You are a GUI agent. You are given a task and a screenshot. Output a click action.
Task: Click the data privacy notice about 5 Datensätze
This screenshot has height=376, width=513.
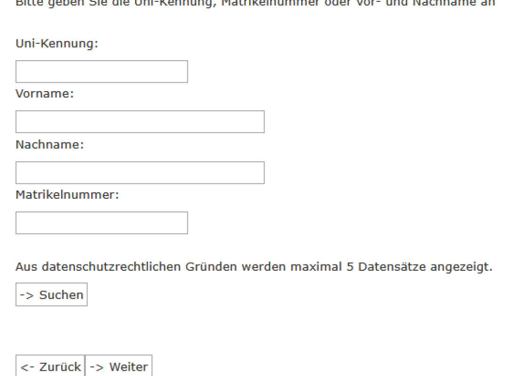pyautogui.click(x=254, y=267)
